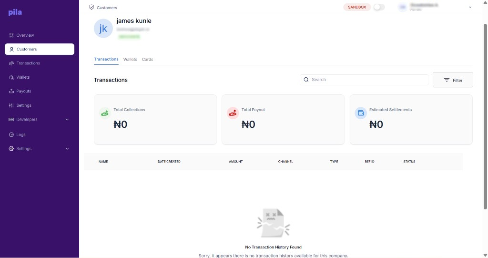Screen dimensions: 488x258
Task: Click the Total Collections ₦0 value
Action: [x=121, y=124]
